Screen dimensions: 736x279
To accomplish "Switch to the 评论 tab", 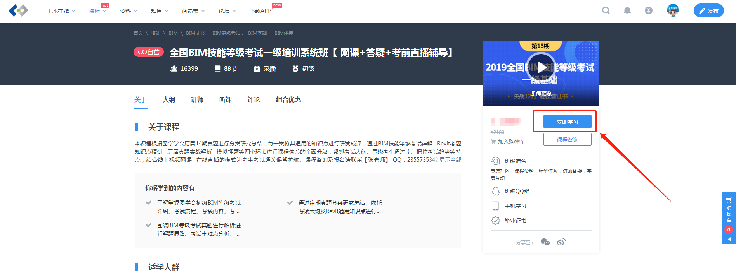I will point(254,99).
